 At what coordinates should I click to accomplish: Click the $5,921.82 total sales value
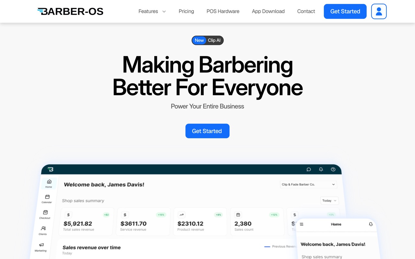pos(78,223)
